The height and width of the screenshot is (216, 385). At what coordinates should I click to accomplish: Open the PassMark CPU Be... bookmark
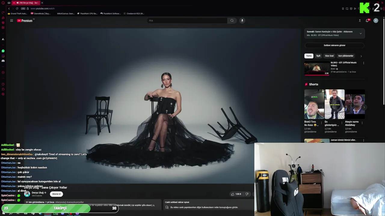coord(87,13)
